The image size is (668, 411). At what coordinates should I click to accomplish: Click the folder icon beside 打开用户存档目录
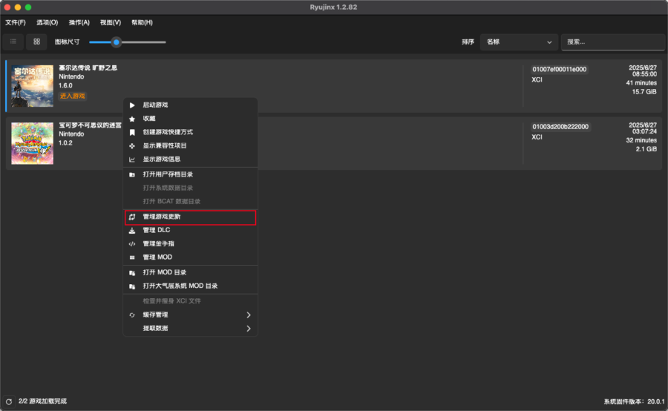[x=132, y=174]
